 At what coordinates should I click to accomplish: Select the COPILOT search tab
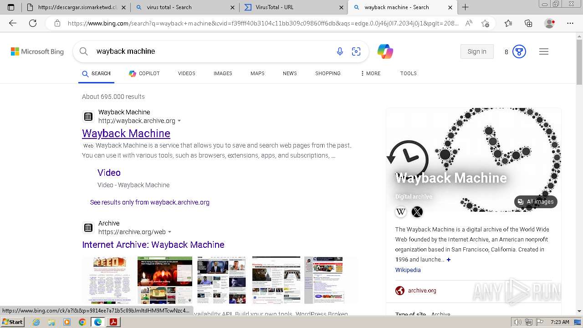[x=144, y=73]
